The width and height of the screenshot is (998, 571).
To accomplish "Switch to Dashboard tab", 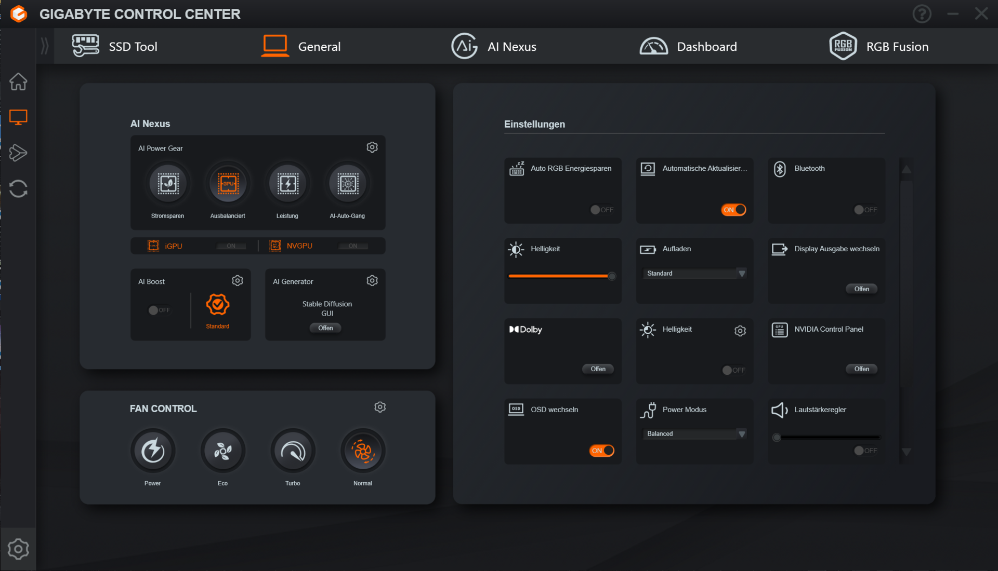I will (688, 47).
